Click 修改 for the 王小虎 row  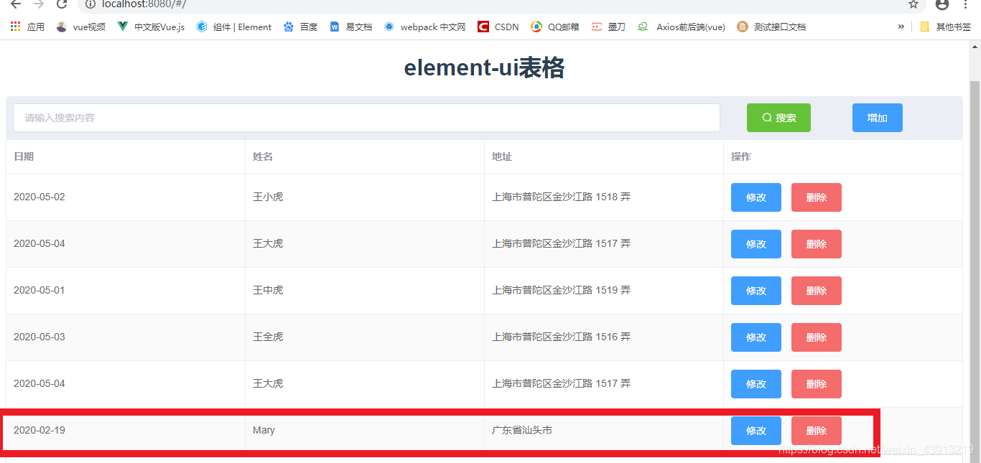756,197
